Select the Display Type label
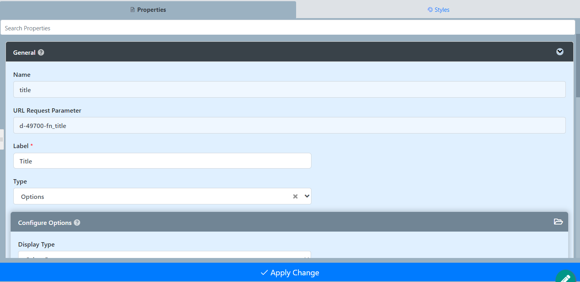 tap(36, 245)
